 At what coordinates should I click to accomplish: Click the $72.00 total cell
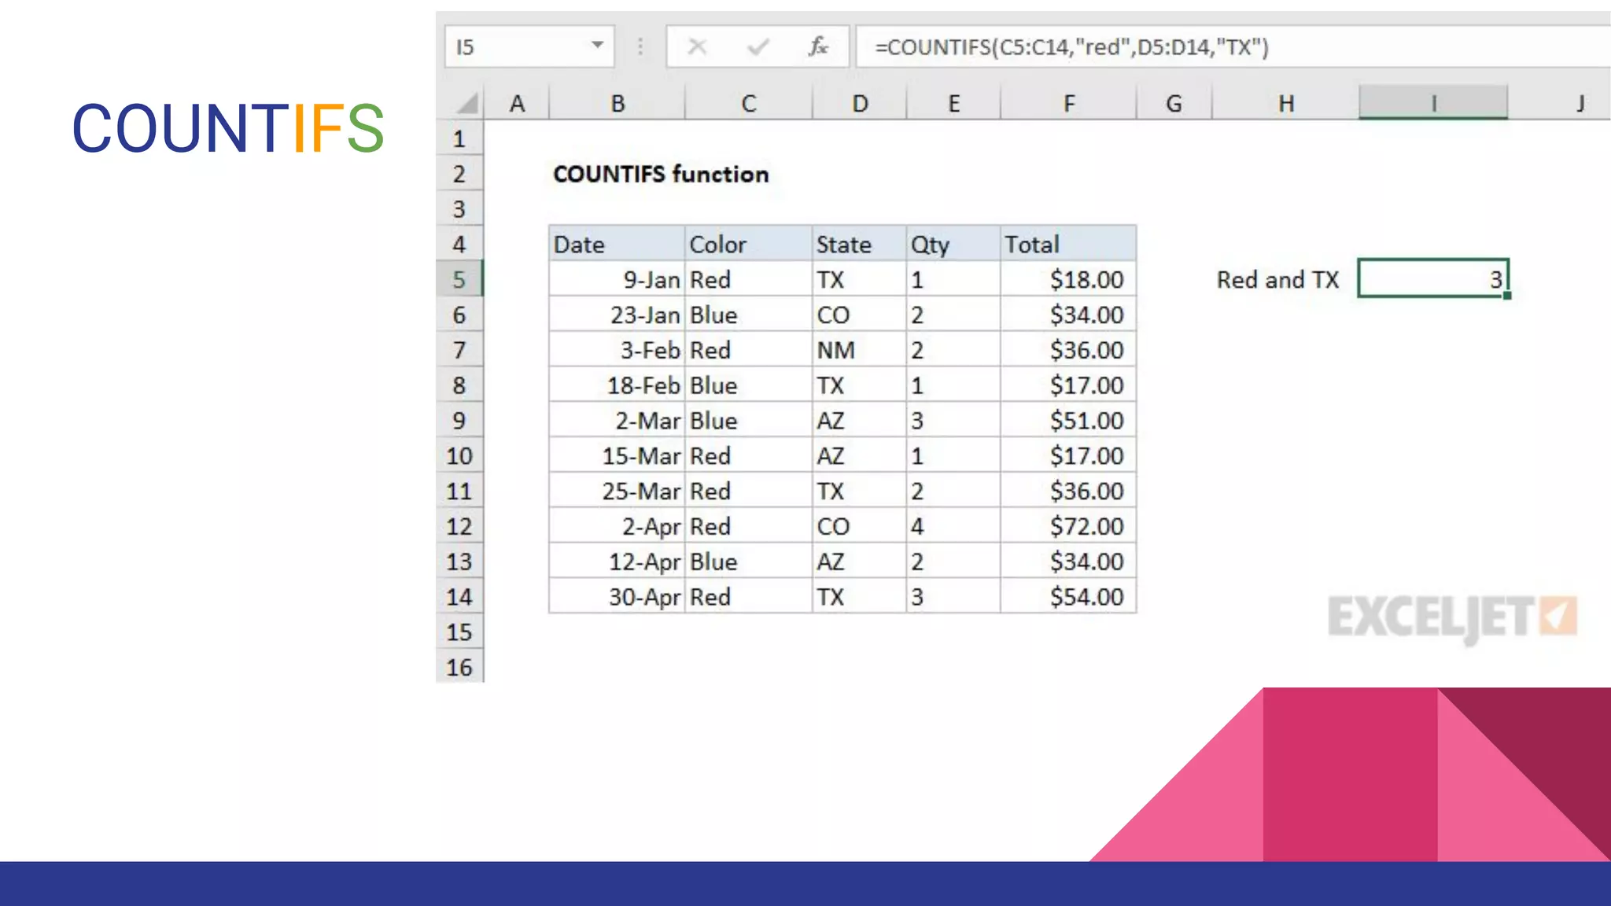(x=1069, y=526)
